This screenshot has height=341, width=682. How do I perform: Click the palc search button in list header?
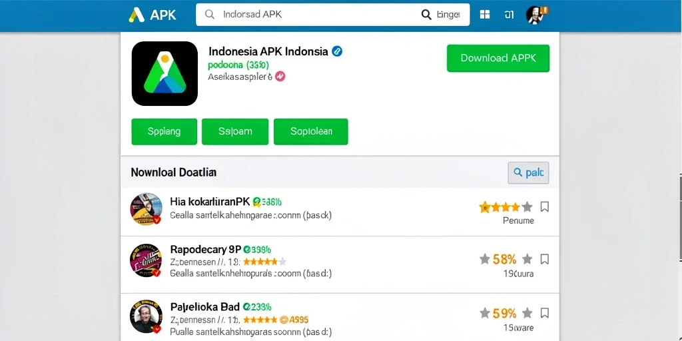pos(528,172)
